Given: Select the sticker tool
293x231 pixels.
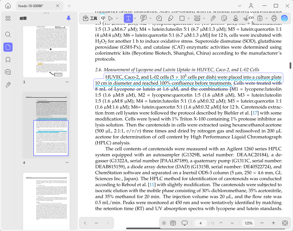Looking at the screenshot, I should (x=224, y=18).
